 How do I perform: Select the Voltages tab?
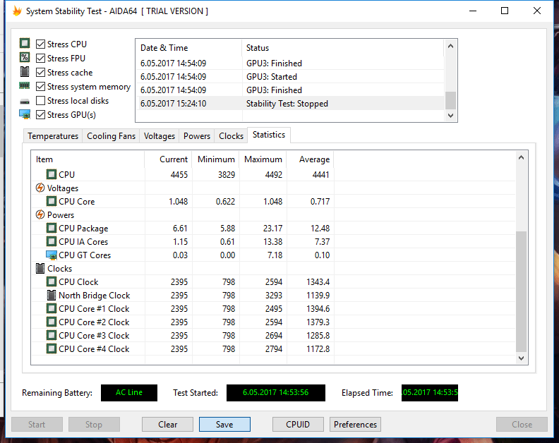tap(160, 136)
